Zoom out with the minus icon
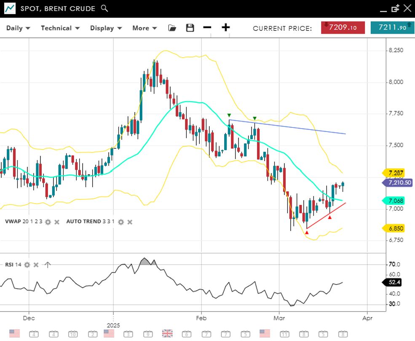This screenshot has width=415, height=341. point(207,28)
